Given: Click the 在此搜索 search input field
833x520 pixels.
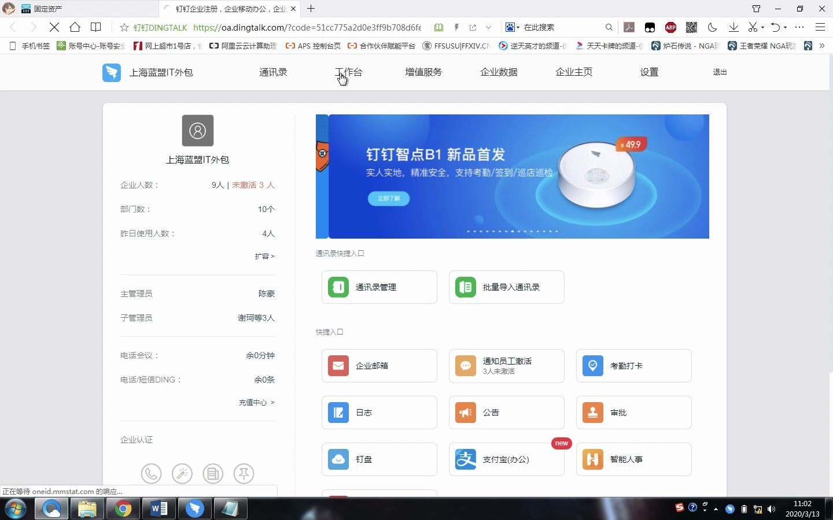Looking at the screenshot, I should [561, 27].
